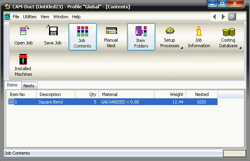Open the Help menu
250x161 pixels.
point(76,17)
